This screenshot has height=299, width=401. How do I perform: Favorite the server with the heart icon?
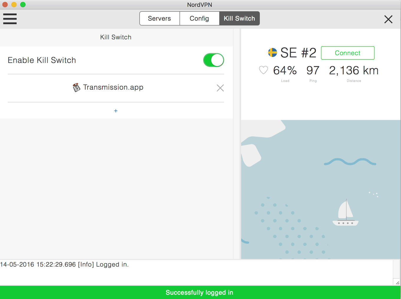click(x=263, y=70)
